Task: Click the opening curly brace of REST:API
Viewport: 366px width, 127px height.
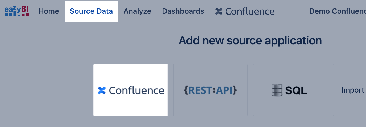Action: tap(186, 90)
